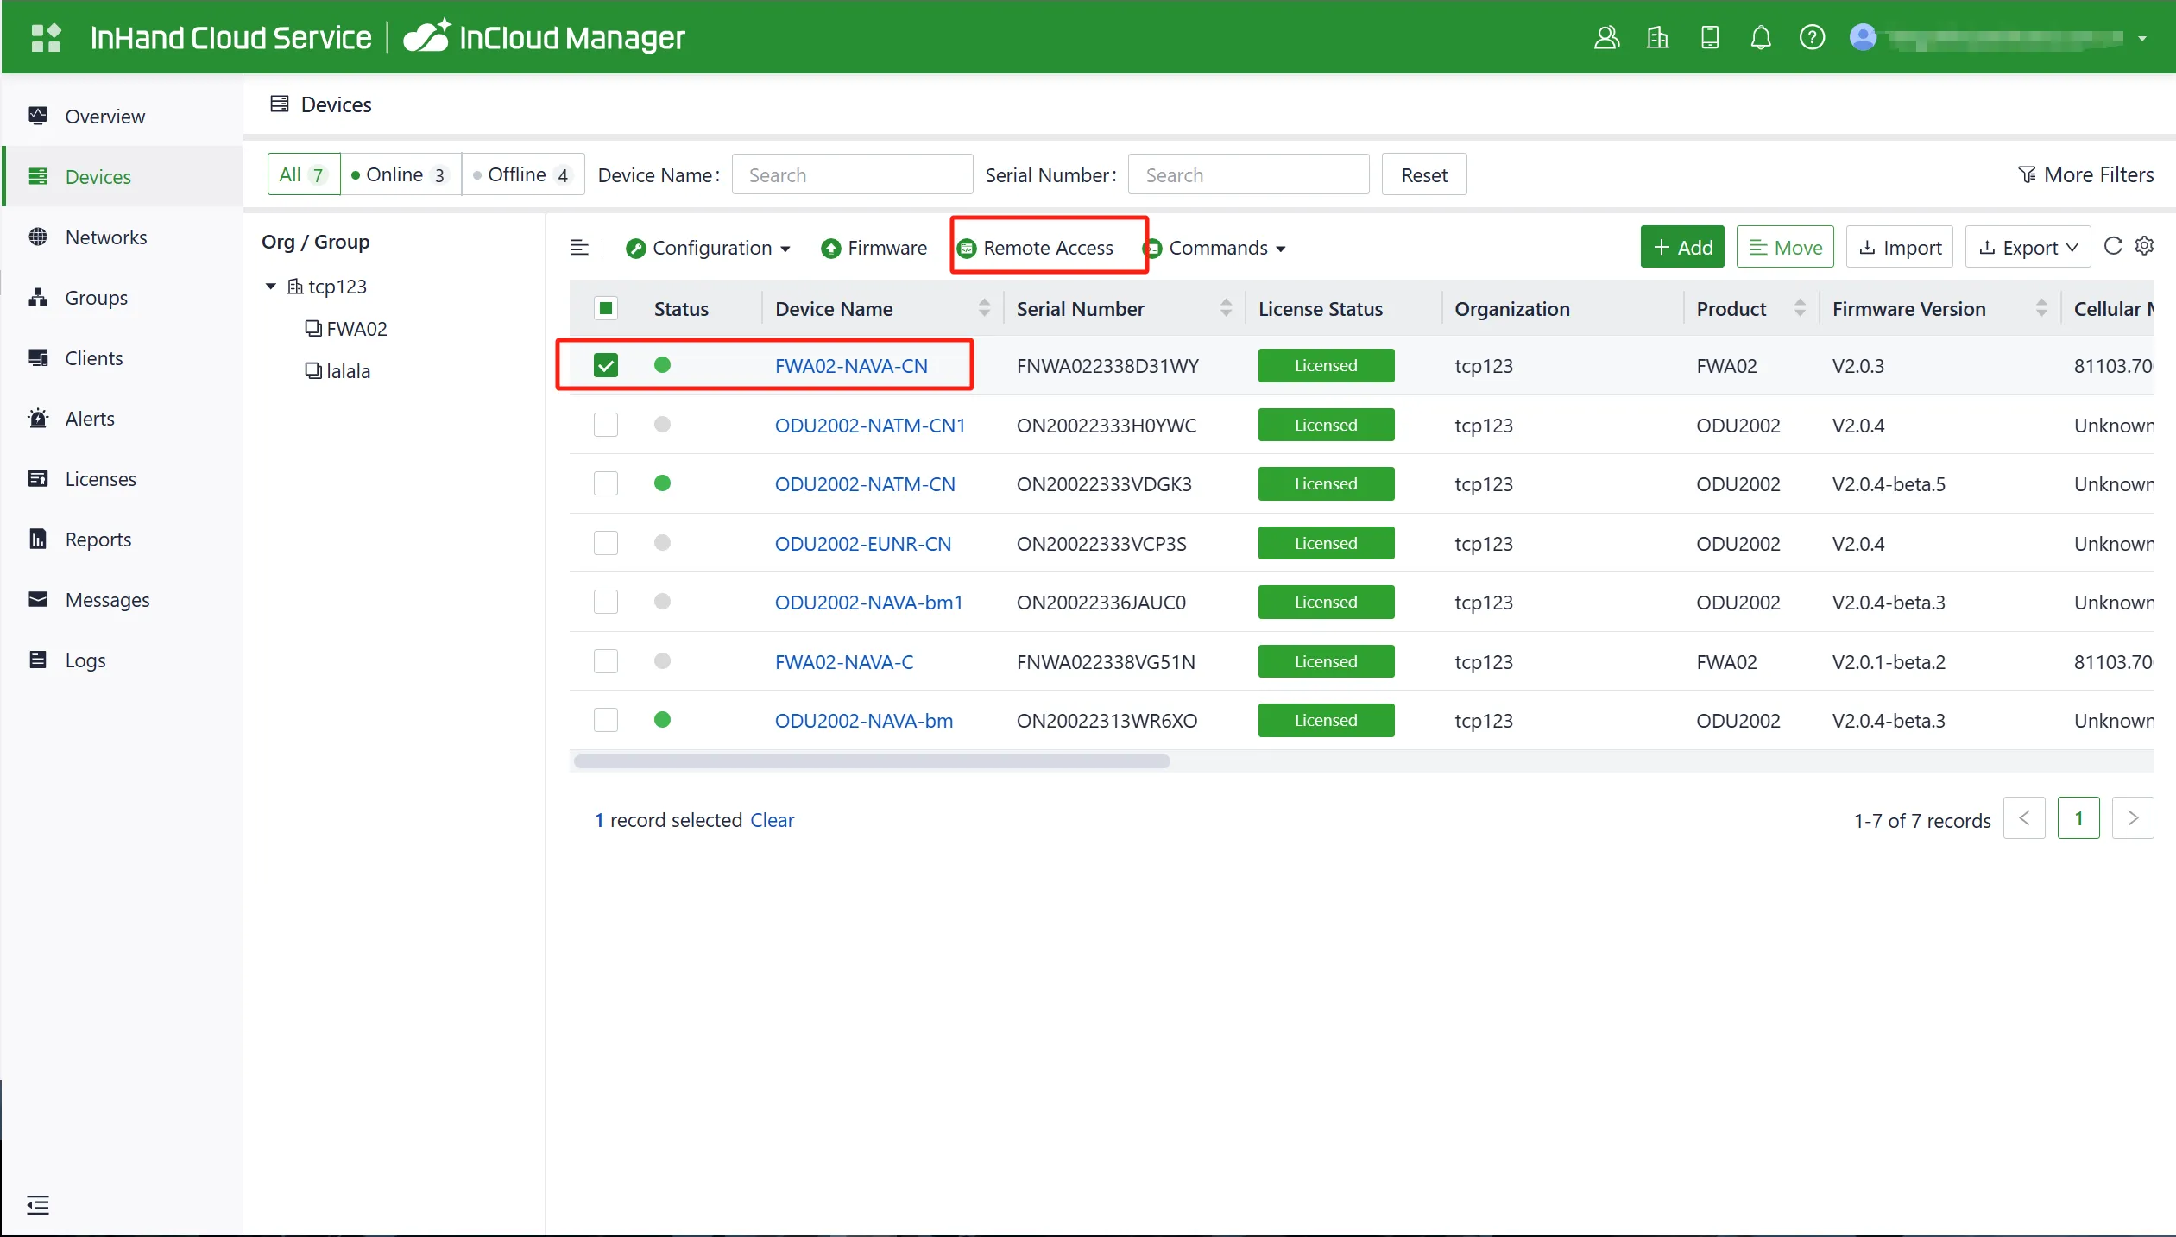Clear the selected record link
The width and height of the screenshot is (2176, 1237).
tap(772, 819)
